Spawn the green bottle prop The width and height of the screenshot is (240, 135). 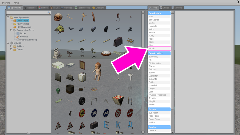point(58,90)
